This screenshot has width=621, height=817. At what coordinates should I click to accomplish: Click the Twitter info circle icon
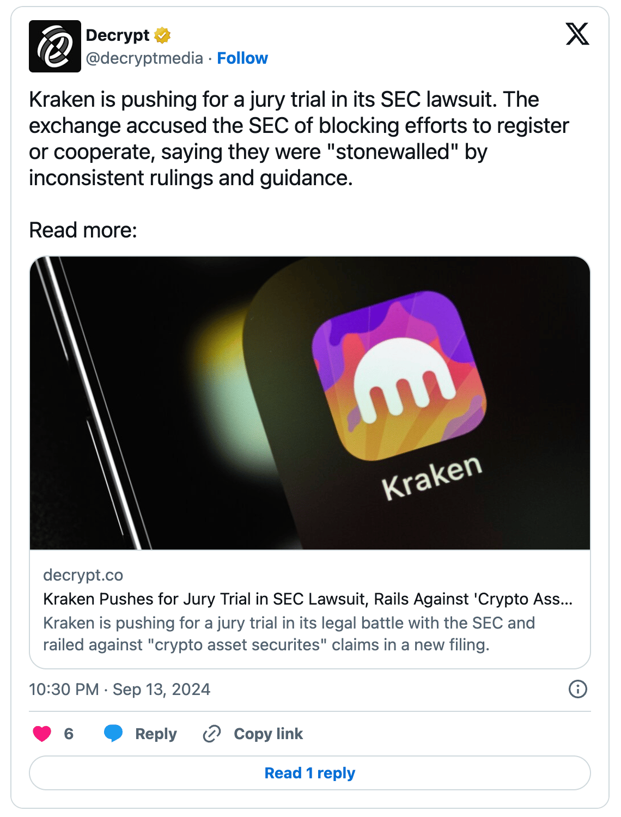click(x=577, y=690)
